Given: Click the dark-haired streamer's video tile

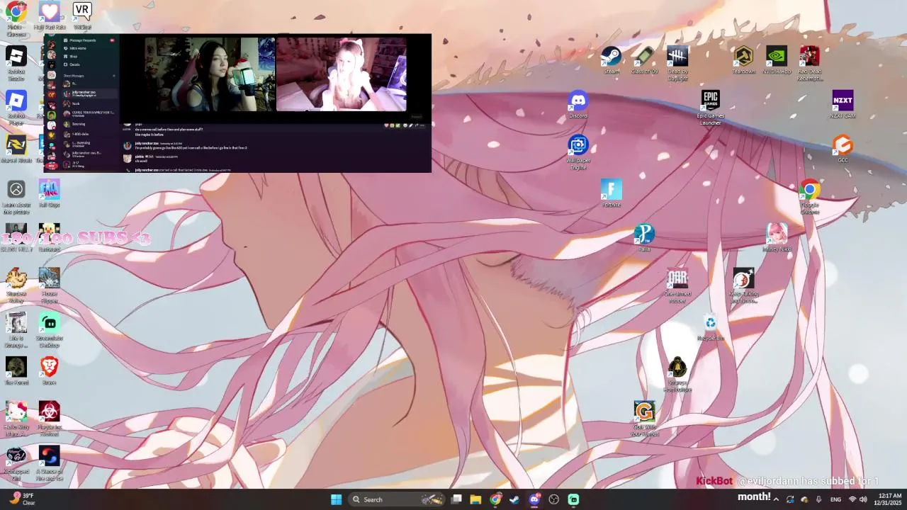Looking at the screenshot, I should (210, 74).
